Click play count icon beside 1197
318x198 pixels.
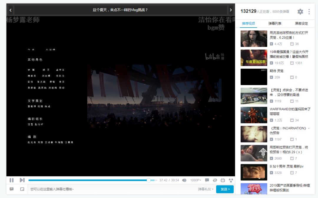click(271, 139)
